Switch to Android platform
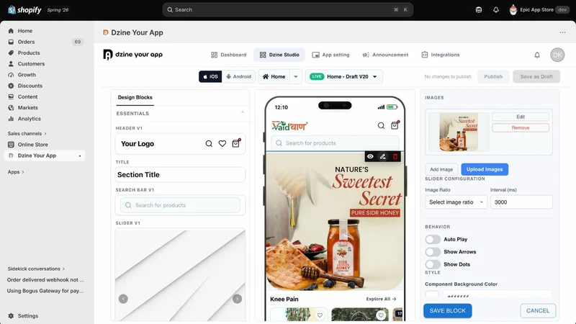Image resolution: width=576 pixels, height=324 pixels. (239, 77)
